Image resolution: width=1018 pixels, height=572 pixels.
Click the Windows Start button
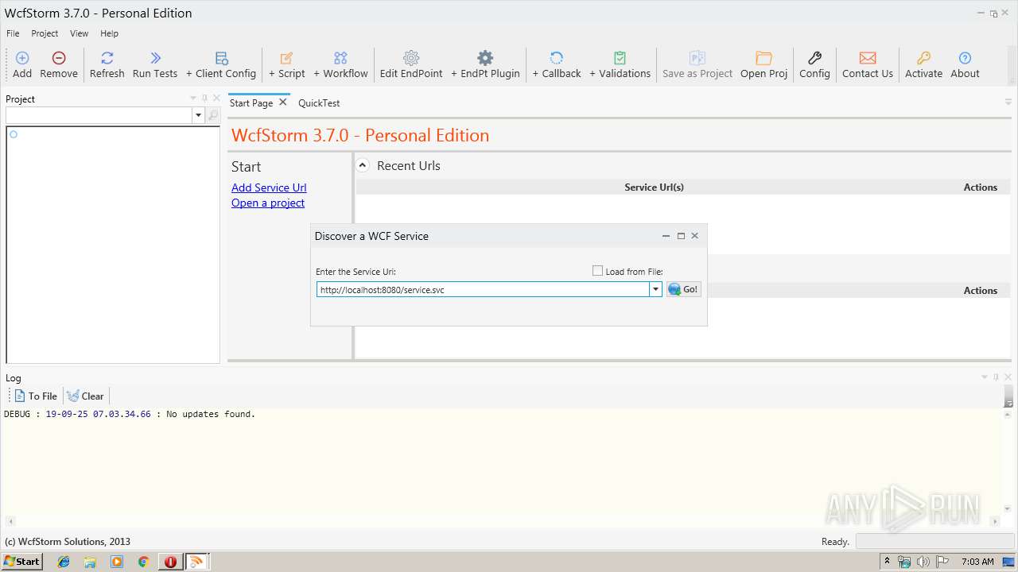click(x=21, y=561)
